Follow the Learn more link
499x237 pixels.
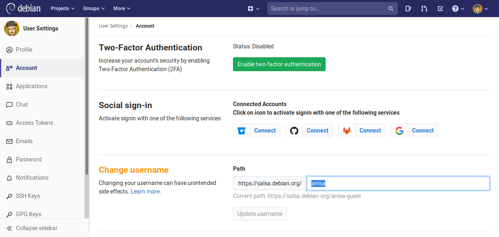[145, 191]
